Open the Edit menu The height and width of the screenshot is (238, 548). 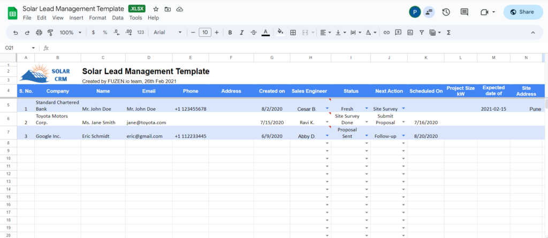click(x=42, y=18)
